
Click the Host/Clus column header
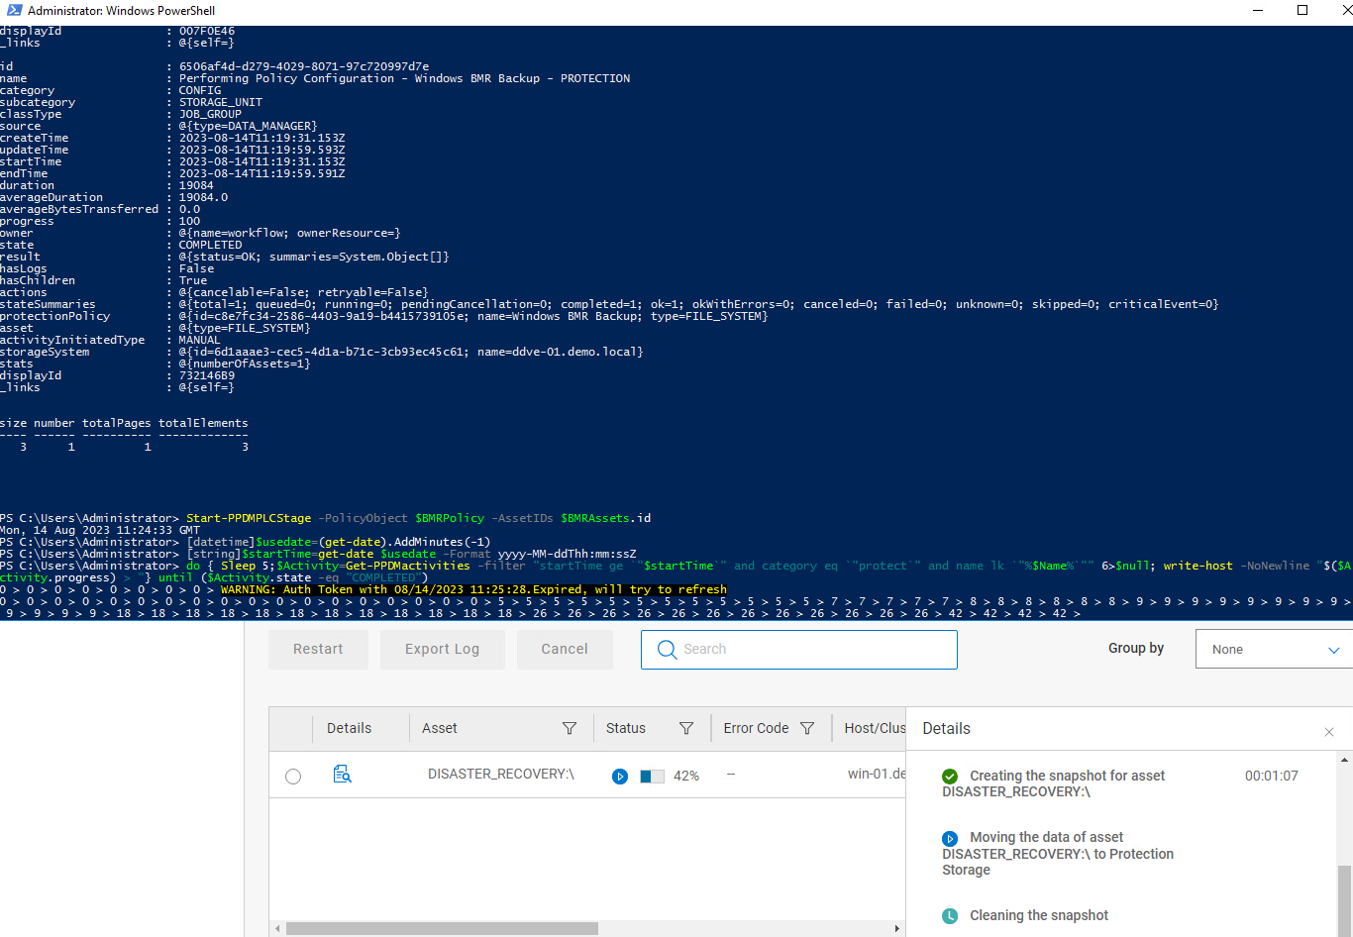[875, 728]
